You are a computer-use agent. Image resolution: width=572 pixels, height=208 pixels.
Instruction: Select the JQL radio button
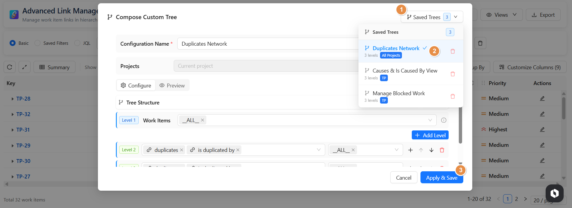pyautogui.click(x=77, y=43)
